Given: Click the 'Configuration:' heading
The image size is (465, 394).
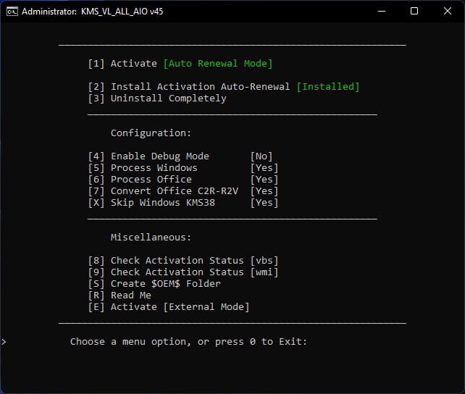Looking at the screenshot, I should (151, 133).
